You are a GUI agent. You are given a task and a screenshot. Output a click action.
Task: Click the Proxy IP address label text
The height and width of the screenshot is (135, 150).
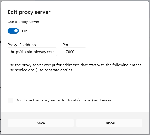tap(22, 45)
